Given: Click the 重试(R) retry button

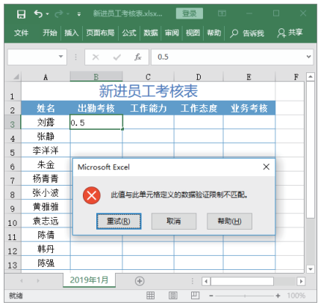Looking at the screenshot, I should click(119, 221).
